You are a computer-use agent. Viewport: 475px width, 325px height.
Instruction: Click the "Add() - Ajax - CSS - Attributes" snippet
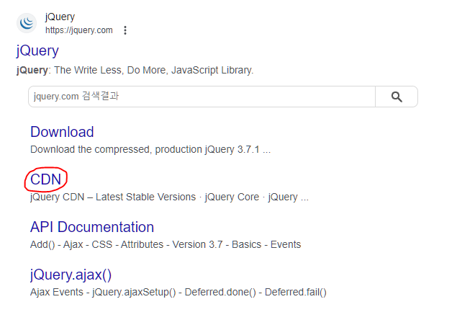click(x=166, y=244)
